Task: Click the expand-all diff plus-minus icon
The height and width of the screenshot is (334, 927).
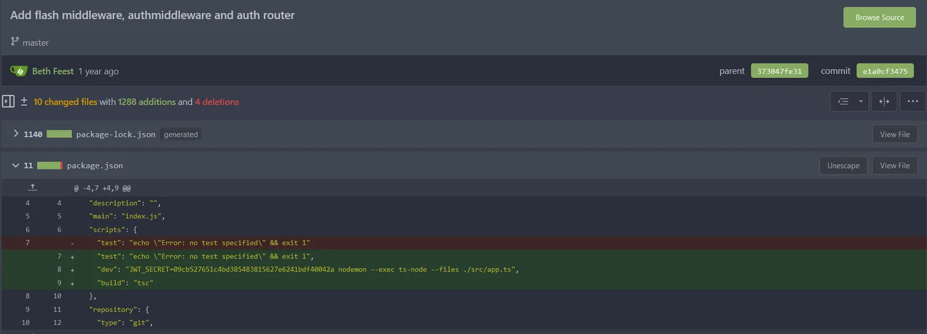Action: (24, 101)
